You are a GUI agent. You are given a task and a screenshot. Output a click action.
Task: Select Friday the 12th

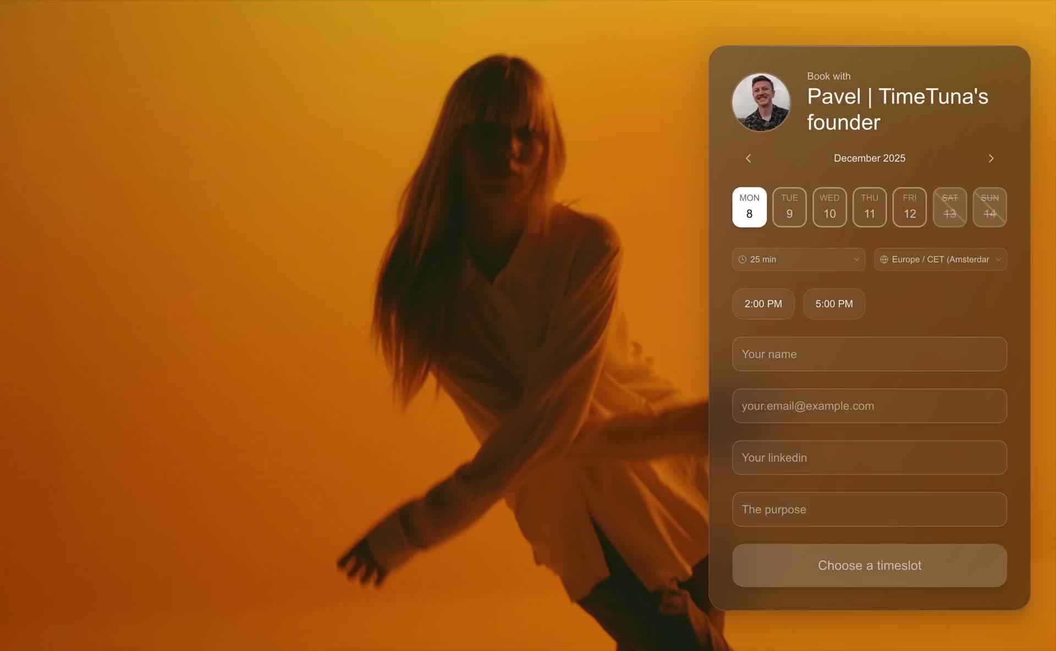point(909,207)
